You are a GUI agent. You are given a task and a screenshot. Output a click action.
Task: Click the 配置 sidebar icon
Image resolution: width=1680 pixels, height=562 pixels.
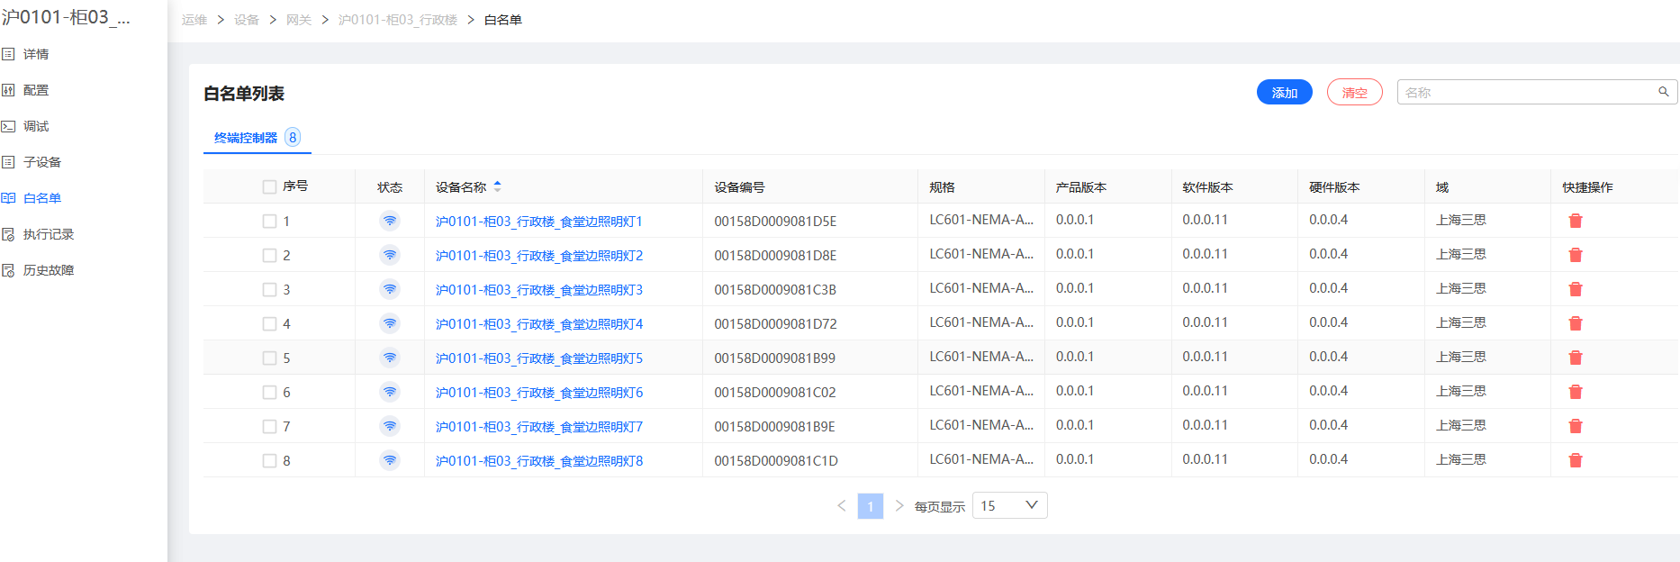pos(8,90)
